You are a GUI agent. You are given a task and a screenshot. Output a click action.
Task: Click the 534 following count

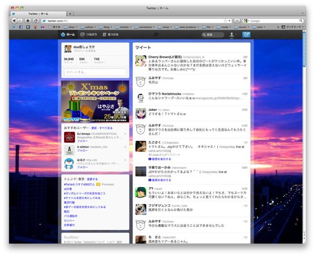[x=83, y=60]
